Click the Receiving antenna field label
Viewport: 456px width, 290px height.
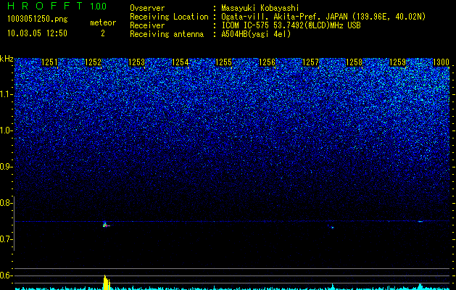tap(167, 34)
